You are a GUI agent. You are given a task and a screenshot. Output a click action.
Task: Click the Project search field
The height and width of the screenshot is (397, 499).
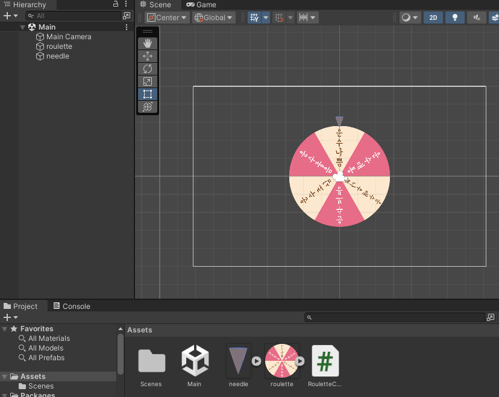395,317
